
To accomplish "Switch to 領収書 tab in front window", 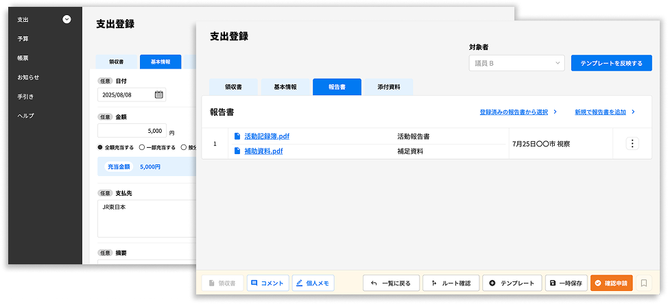I will (x=233, y=87).
